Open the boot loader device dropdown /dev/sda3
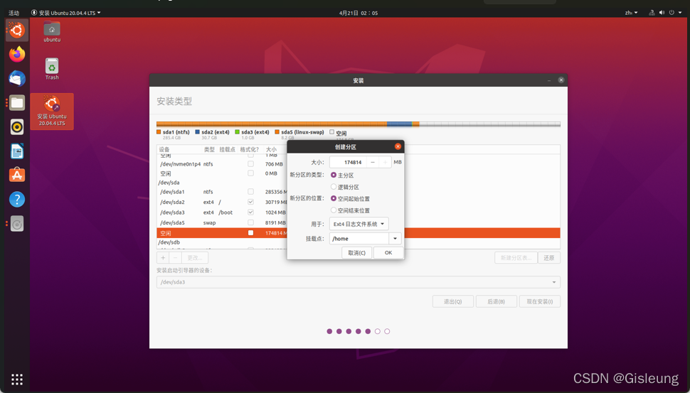The height and width of the screenshot is (393, 690). pos(359,282)
